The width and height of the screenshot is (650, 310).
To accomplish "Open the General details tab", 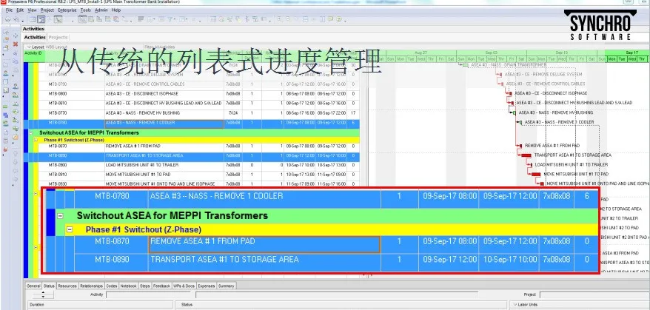I will pyautogui.click(x=33, y=286).
